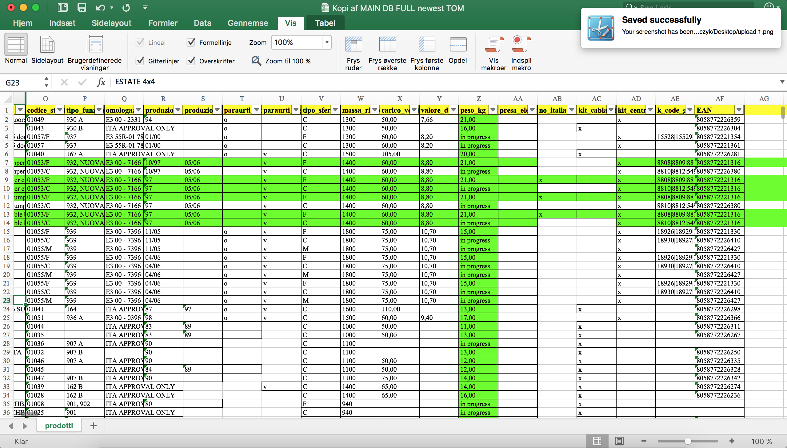Switch to Sidelayout page view icon
The image size is (787, 448).
[47, 45]
